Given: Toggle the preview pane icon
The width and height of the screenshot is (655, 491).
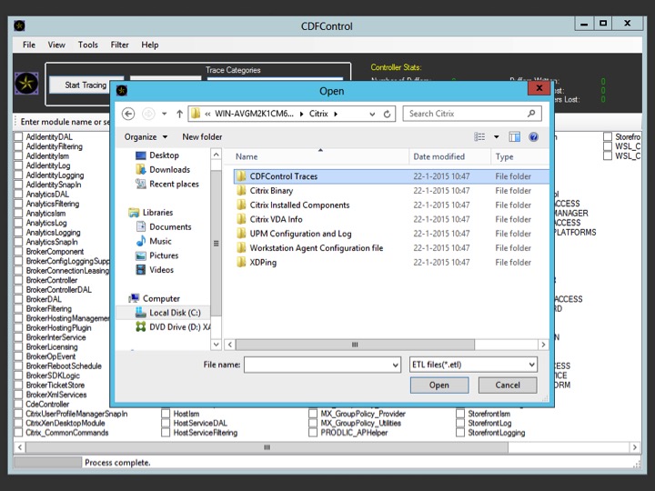Looking at the screenshot, I should [515, 137].
